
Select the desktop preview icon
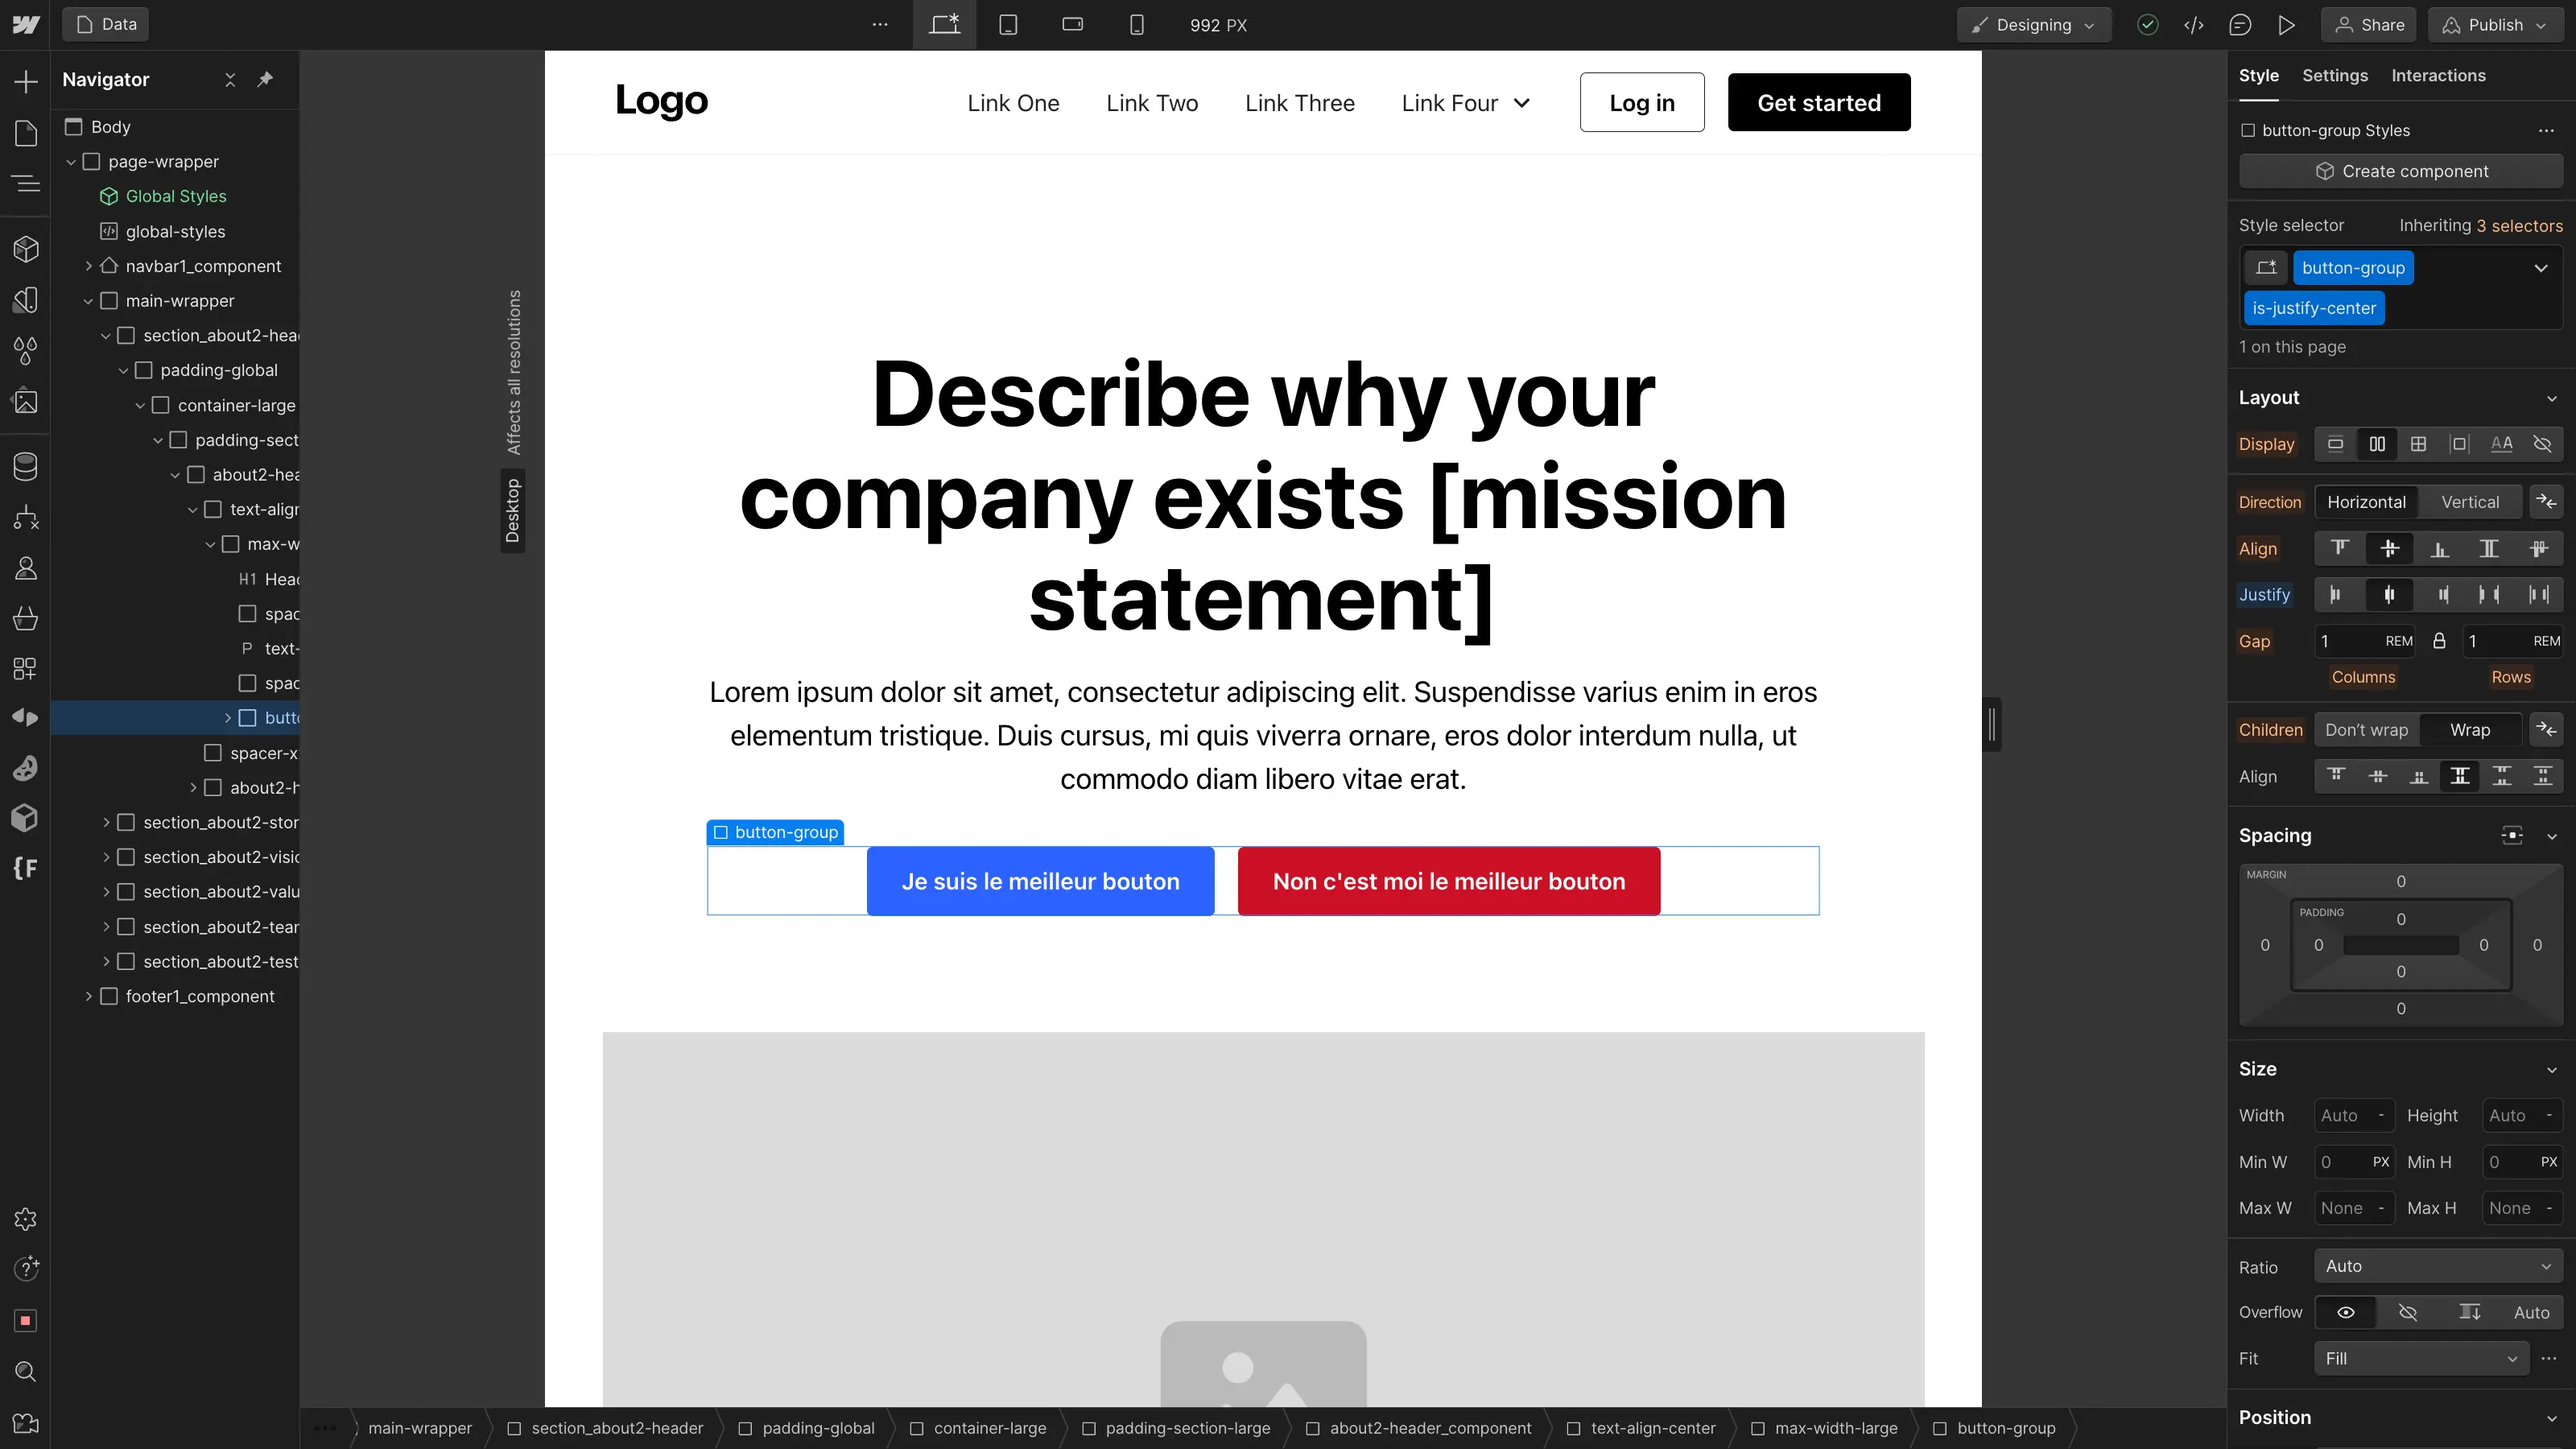tap(945, 25)
